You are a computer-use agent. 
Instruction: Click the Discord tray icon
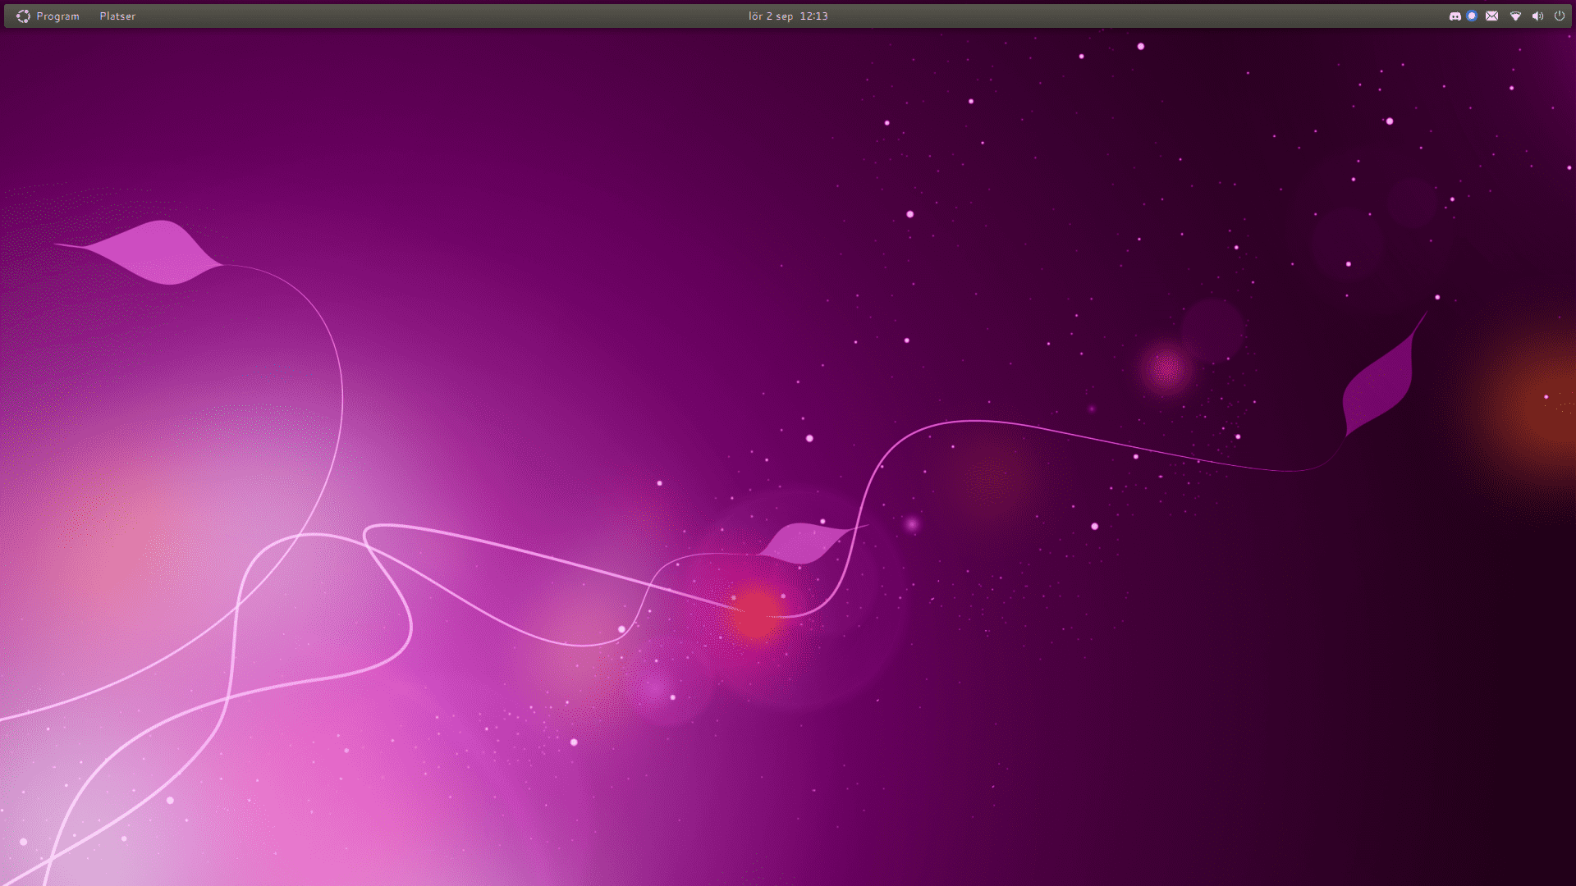[1455, 16]
